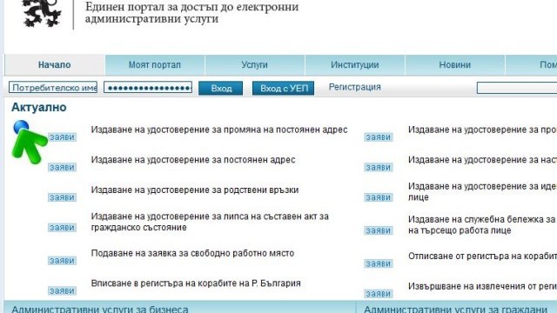Click заяви for липса на съставен акт
This screenshot has height=313, width=557.
coord(62,228)
